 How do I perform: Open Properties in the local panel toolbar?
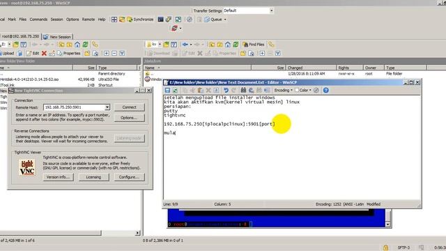click(x=69, y=53)
